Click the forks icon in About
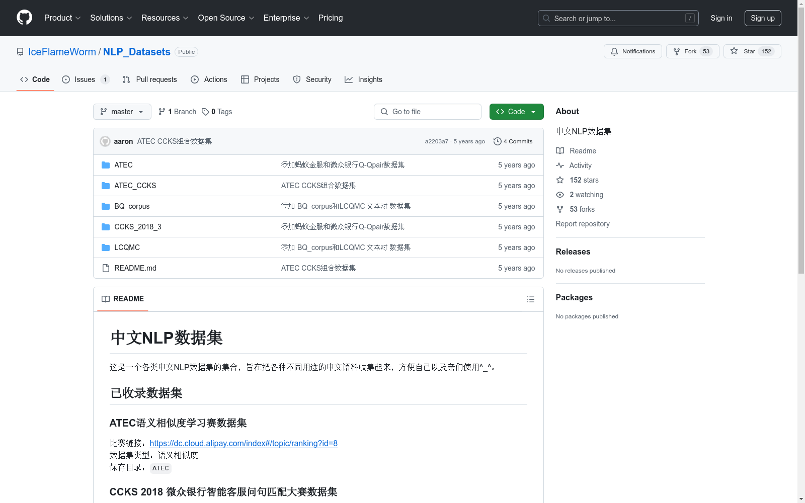805x503 pixels. click(560, 209)
